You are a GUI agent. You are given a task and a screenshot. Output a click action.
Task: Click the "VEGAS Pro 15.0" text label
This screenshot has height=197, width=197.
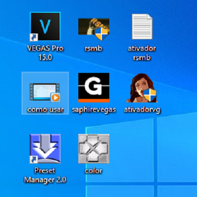pos(45,53)
